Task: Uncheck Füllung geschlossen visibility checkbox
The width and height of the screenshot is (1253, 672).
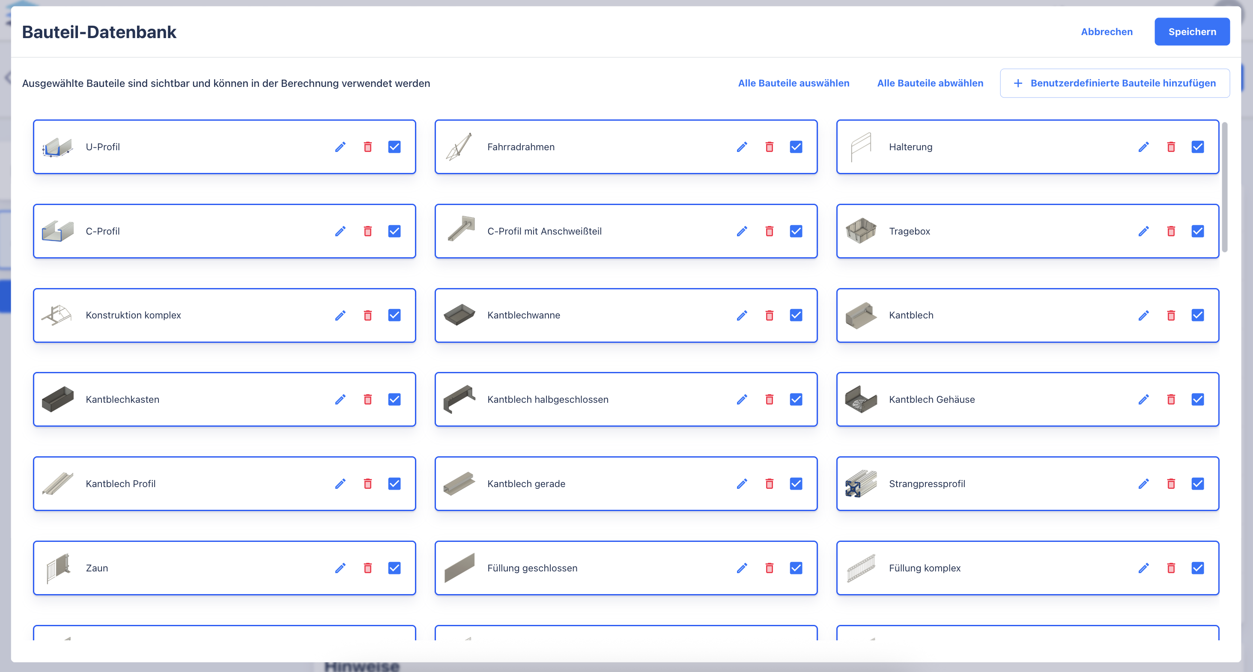Action: pyautogui.click(x=796, y=568)
